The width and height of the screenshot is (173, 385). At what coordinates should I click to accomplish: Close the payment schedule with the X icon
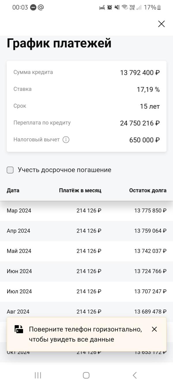point(161,24)
